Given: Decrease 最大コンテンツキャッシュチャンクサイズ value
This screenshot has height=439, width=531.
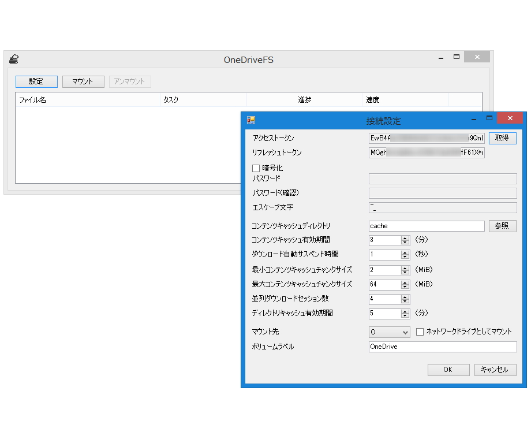Looking at the screenshot, I should click(405, 288).
